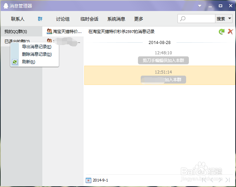
Task: Open the 联系人 tab
Action: [18, 19]
